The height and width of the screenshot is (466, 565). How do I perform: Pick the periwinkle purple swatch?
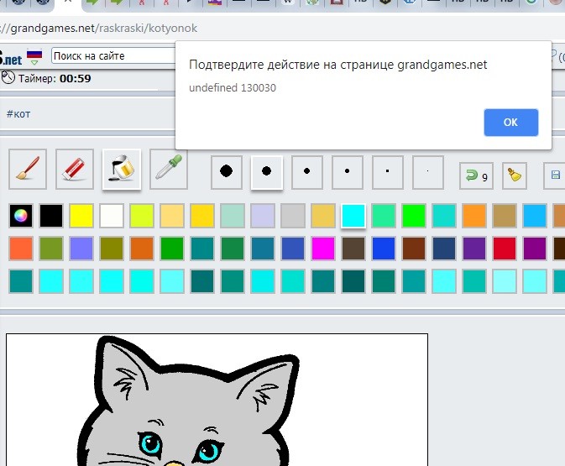click(81, 248)
